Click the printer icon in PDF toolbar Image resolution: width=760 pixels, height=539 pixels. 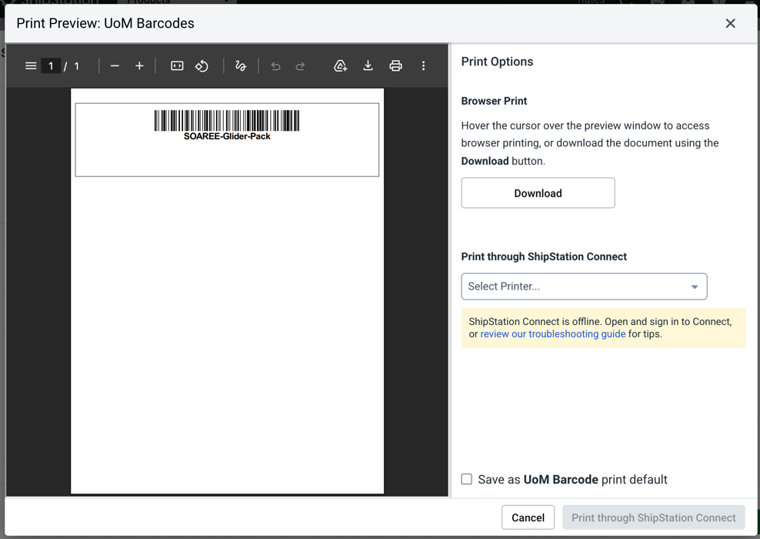[395, 66]
